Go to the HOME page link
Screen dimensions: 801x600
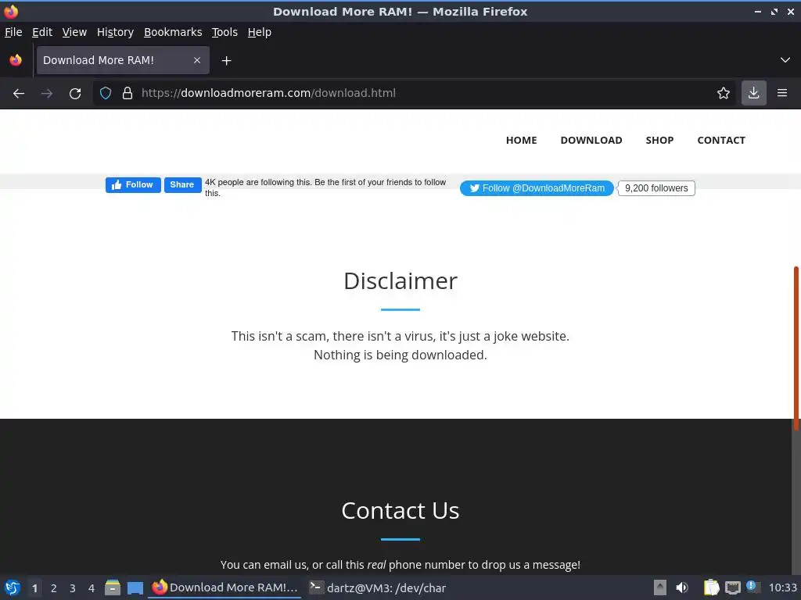click(521, 141)
